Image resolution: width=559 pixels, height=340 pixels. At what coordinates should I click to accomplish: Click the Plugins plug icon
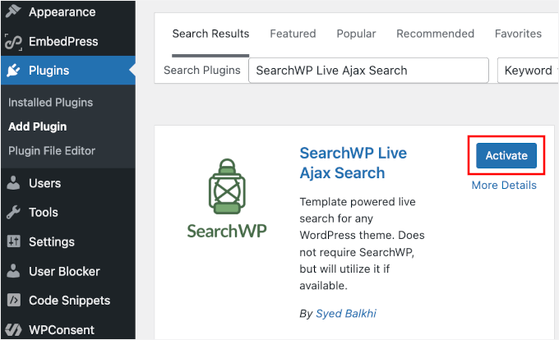pyautogui.click(x=13, y=71)
